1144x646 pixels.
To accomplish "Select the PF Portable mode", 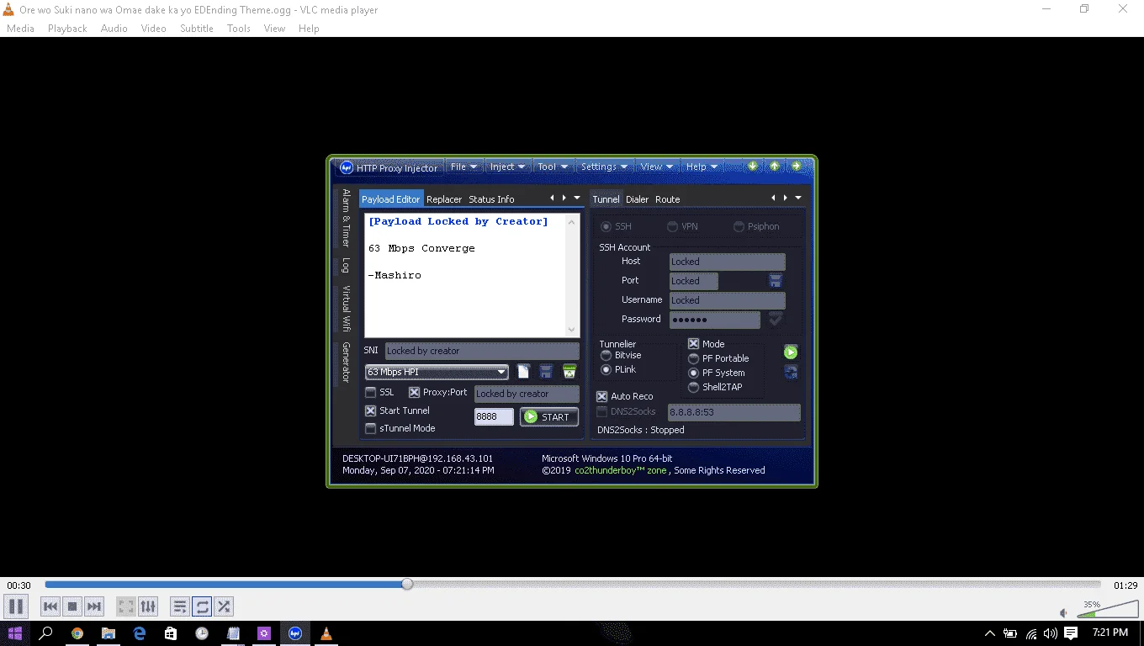I will pos(693,358).
